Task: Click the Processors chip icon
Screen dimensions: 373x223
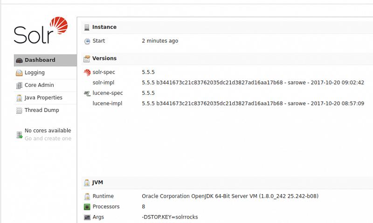Action: tap(87, 207)
